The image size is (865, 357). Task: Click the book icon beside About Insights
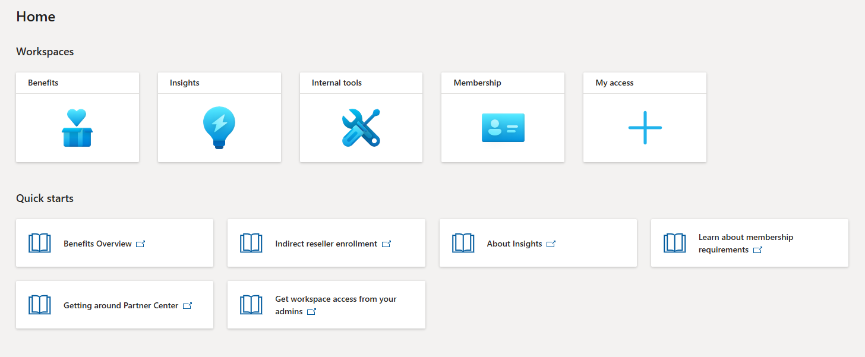click(463, 242)
